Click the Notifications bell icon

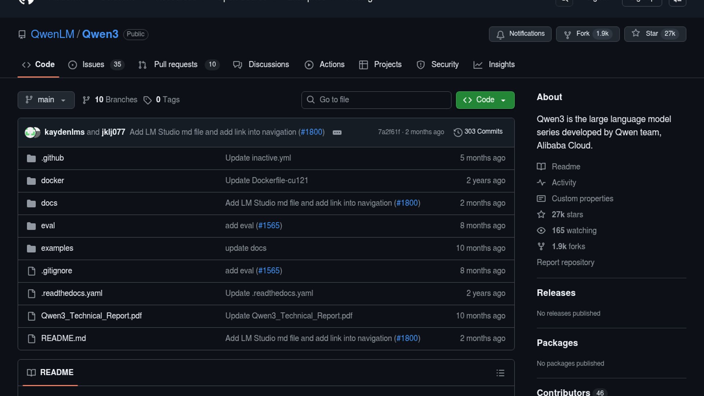point(500,34)
